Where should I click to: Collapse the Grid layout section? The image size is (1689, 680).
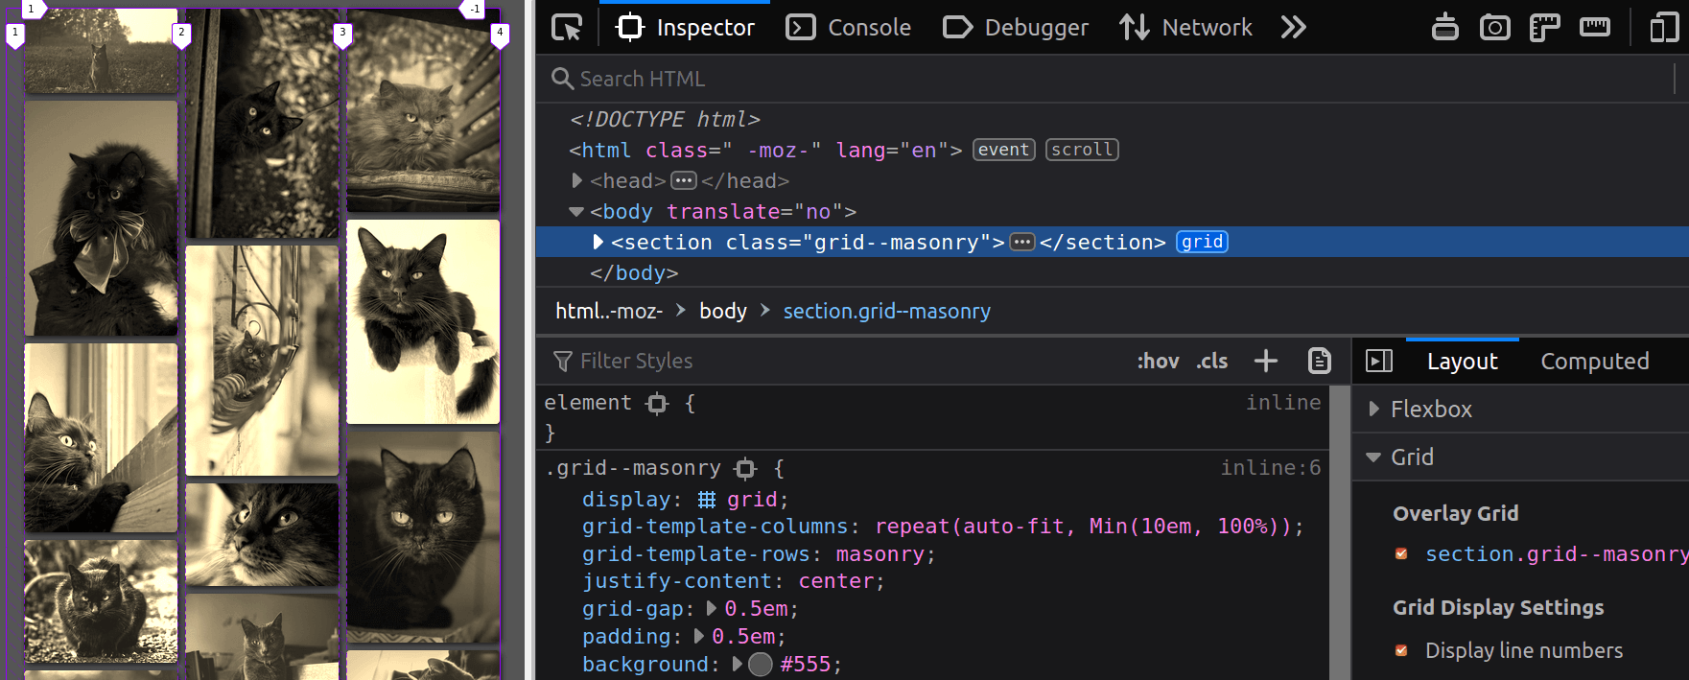[x=1373, y=457]
